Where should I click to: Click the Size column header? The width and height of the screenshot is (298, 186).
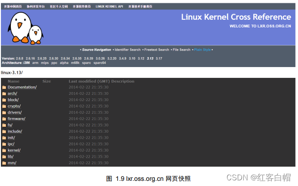[47, 81]
